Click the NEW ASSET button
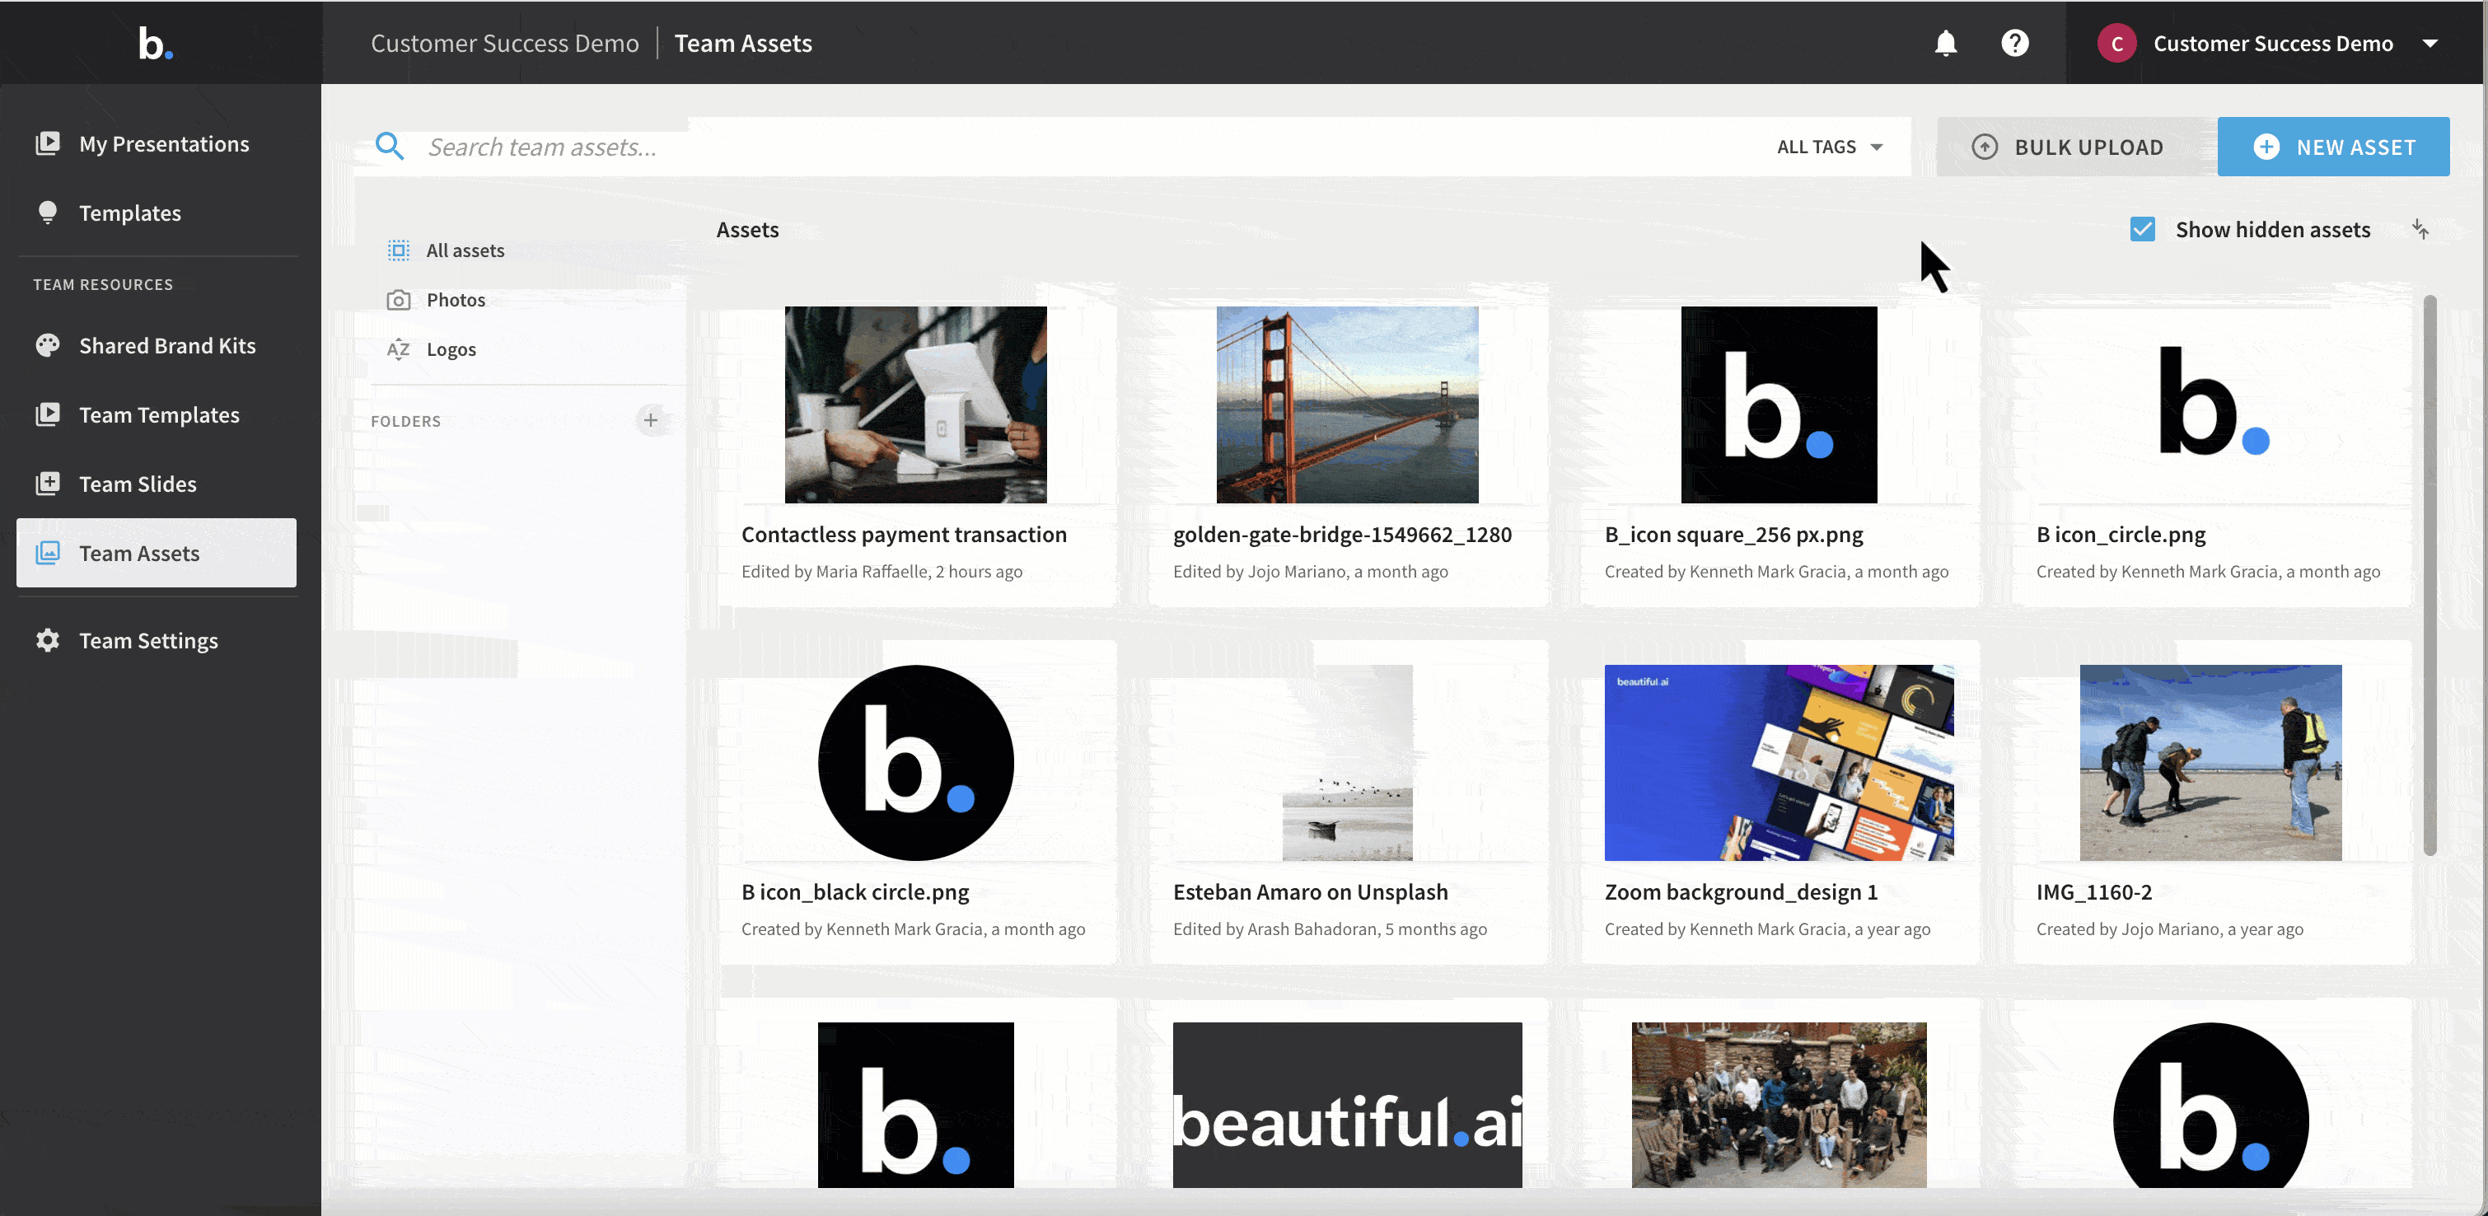 pos(2333,147)
